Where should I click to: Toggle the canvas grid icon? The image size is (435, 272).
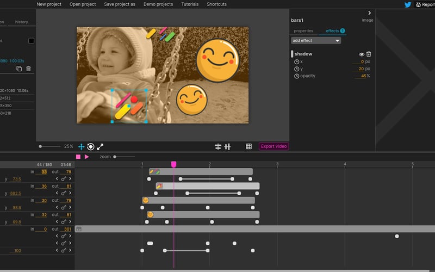click(248, 146)
